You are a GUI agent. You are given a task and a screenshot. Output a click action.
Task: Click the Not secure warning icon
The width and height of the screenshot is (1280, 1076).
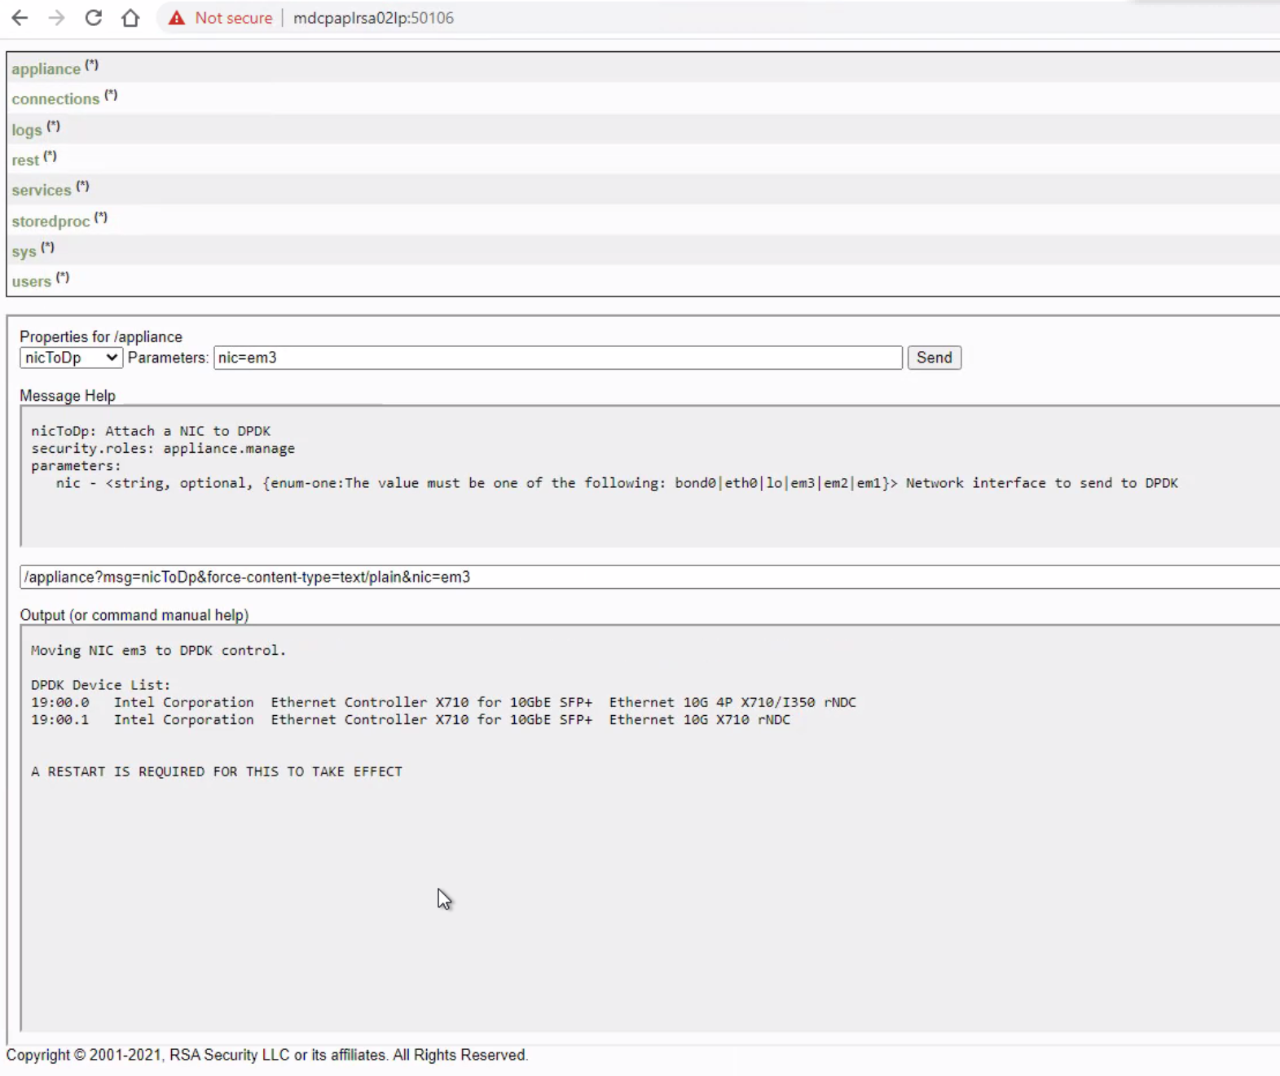tap(177, 18)
